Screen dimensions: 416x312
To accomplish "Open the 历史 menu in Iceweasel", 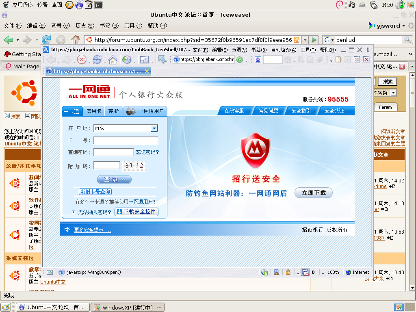I will coord(84,26).
